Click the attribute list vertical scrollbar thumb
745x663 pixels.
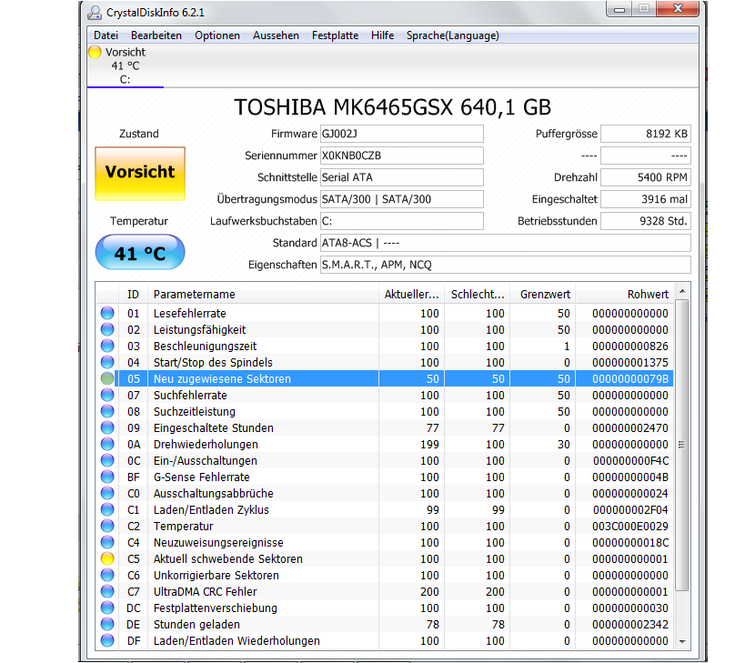[x=682, y=445]
